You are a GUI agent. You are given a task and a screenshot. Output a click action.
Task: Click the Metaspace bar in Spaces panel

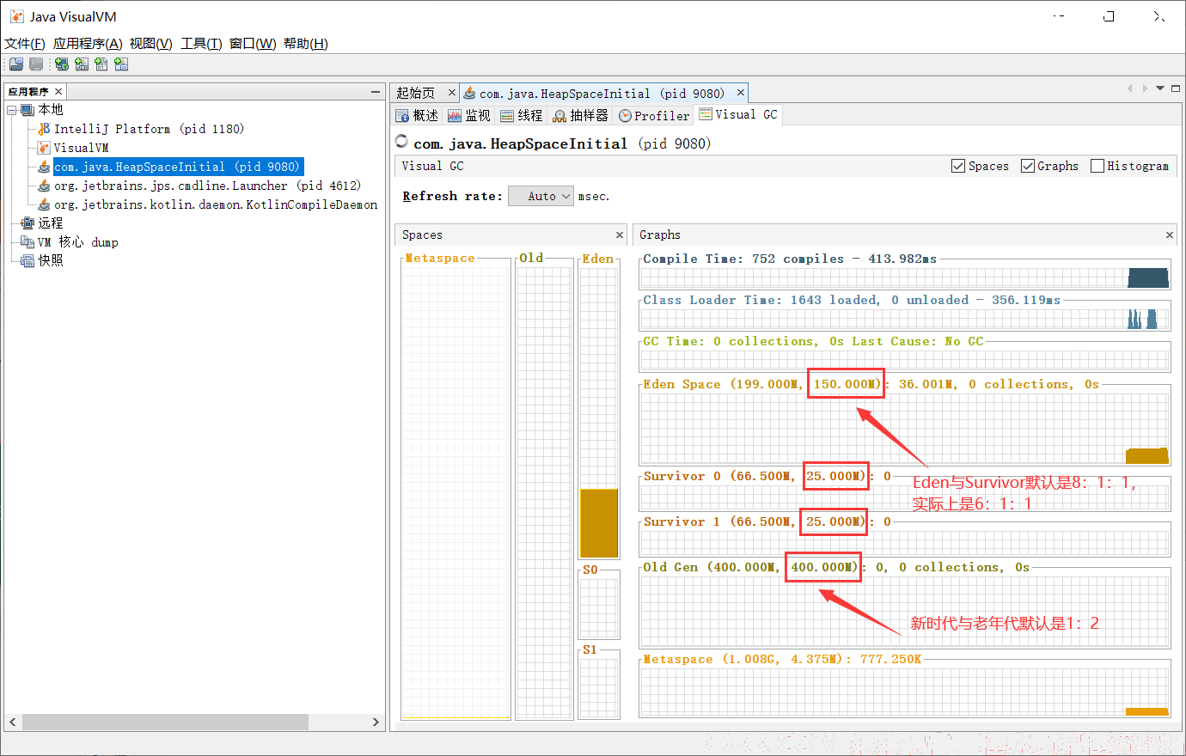[x=455, y=491]
